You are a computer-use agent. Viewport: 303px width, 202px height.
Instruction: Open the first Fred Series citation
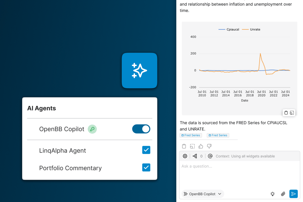click(191, 135)
